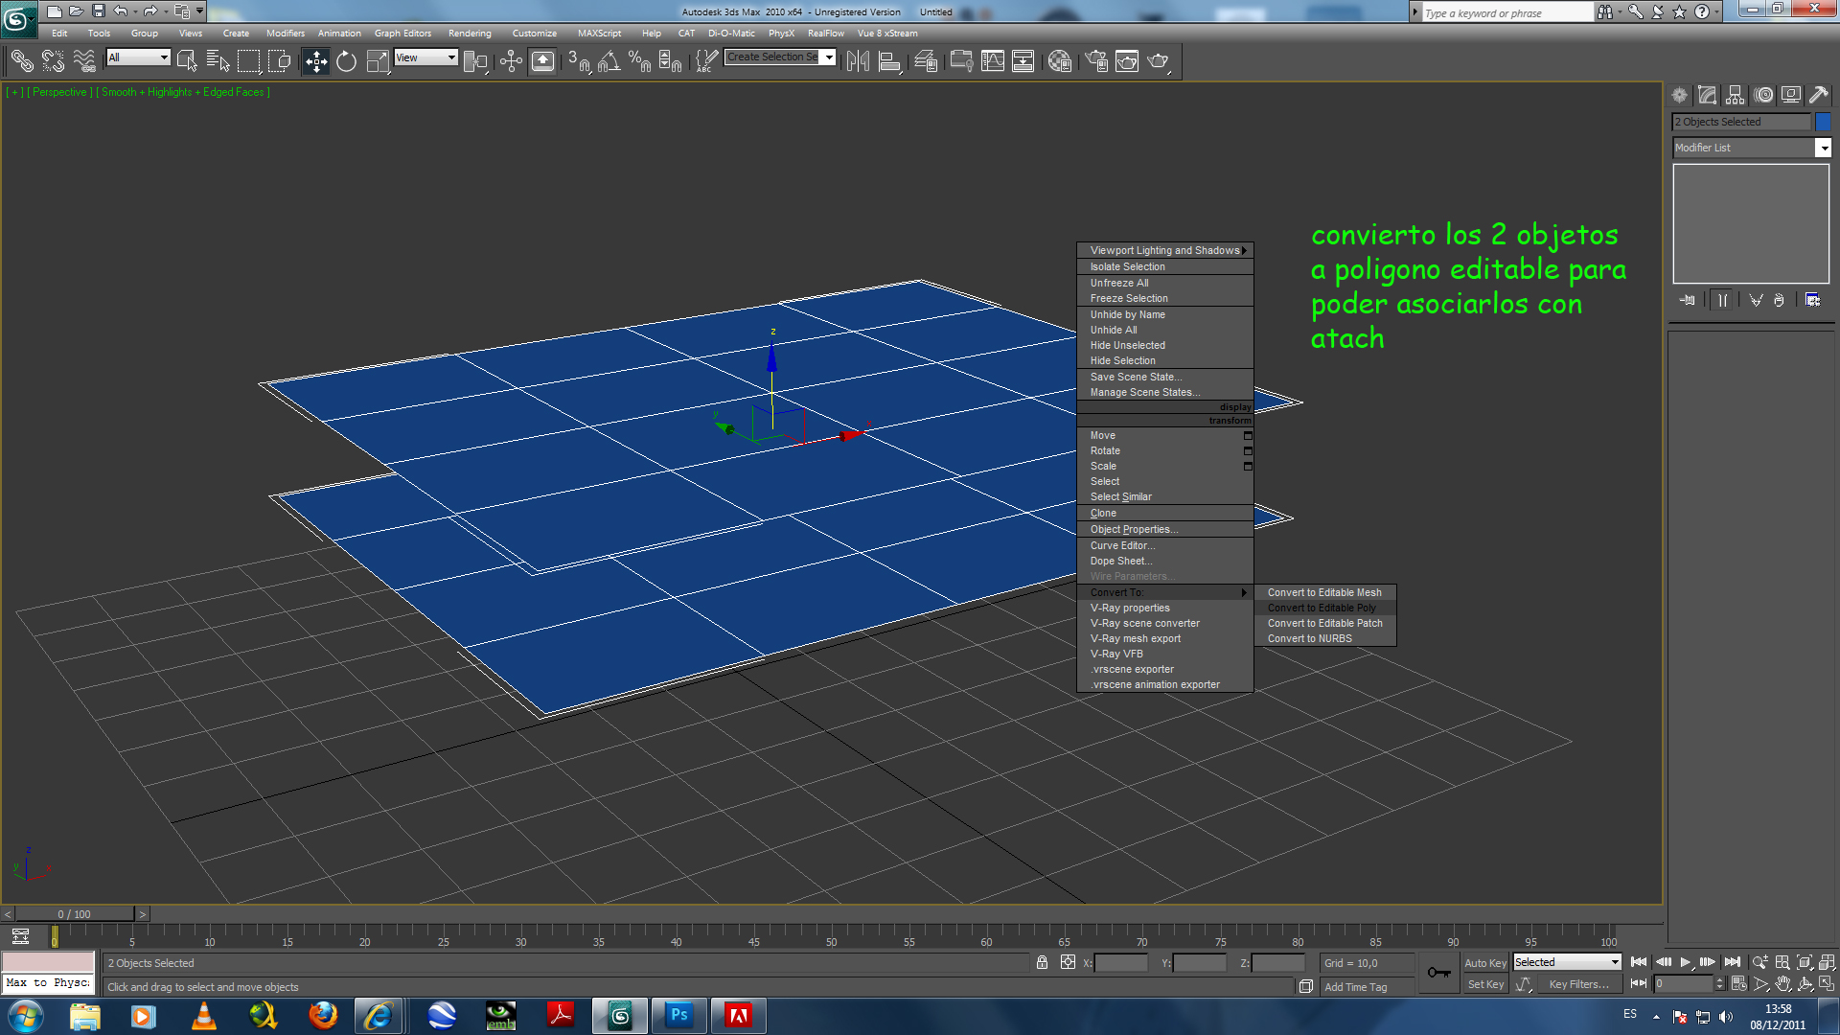Image resolution: width=1840 pixels, height=1035 pixels.
Task: Select the Move transform tool in toolbar
Action: [x=315, y=62]
